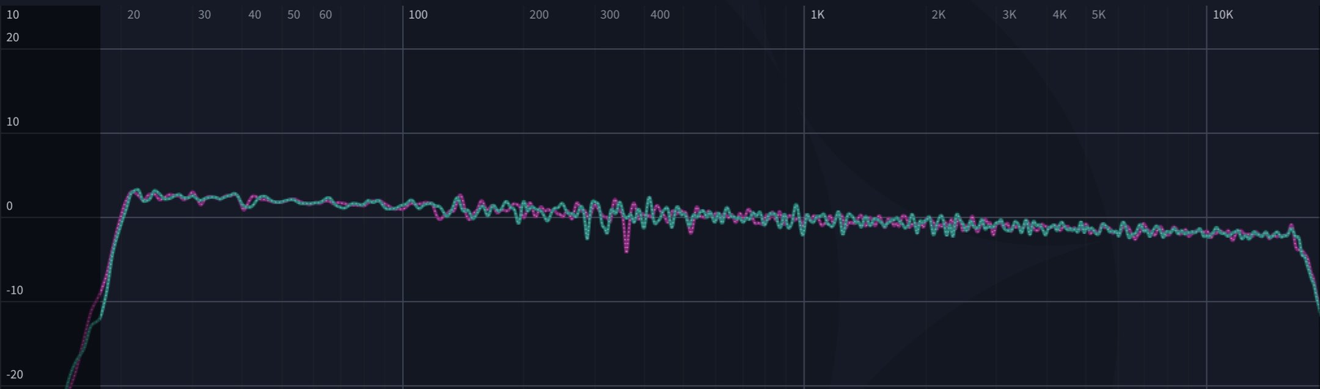Click the 10K frequency axis label
1320x389 pixels.
pos(1222,15)
